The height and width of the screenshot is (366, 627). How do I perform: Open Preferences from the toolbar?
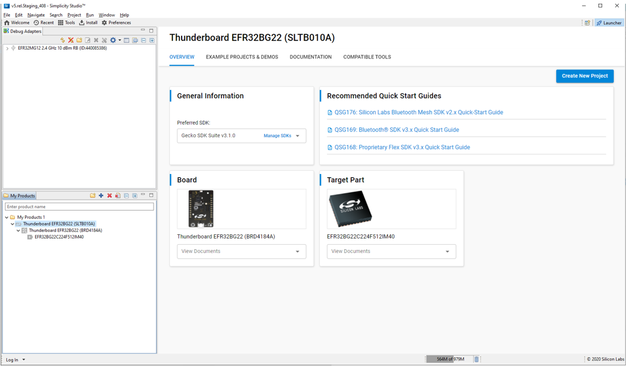[116, 23]
